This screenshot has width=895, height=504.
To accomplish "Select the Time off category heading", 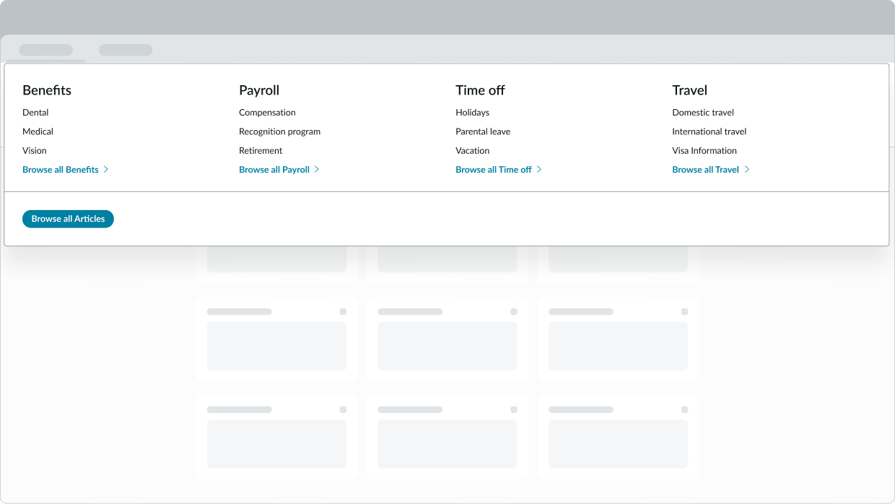I will (480, 90).
